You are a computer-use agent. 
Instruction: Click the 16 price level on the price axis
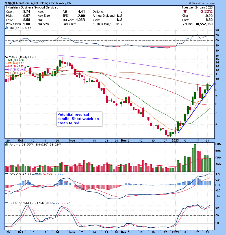(x=217, y=55)
